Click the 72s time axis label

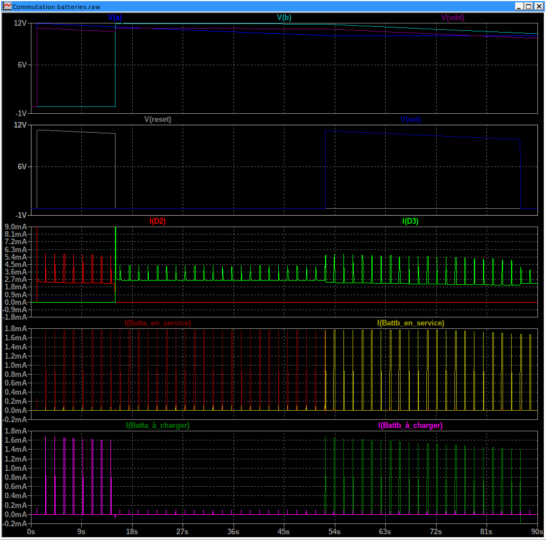pos(436,532)
